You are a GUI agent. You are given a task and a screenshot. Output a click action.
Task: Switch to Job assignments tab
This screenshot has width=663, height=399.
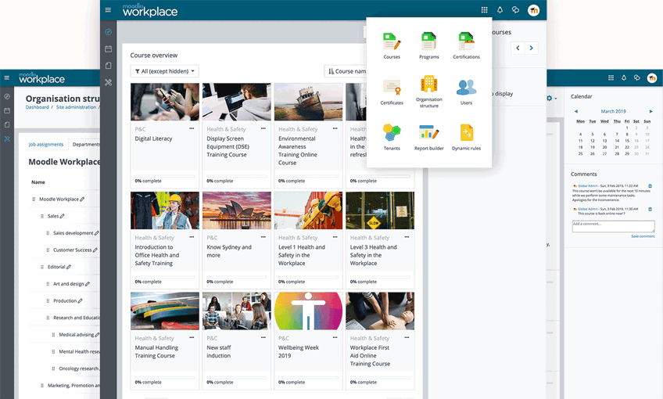coord(45,144)
